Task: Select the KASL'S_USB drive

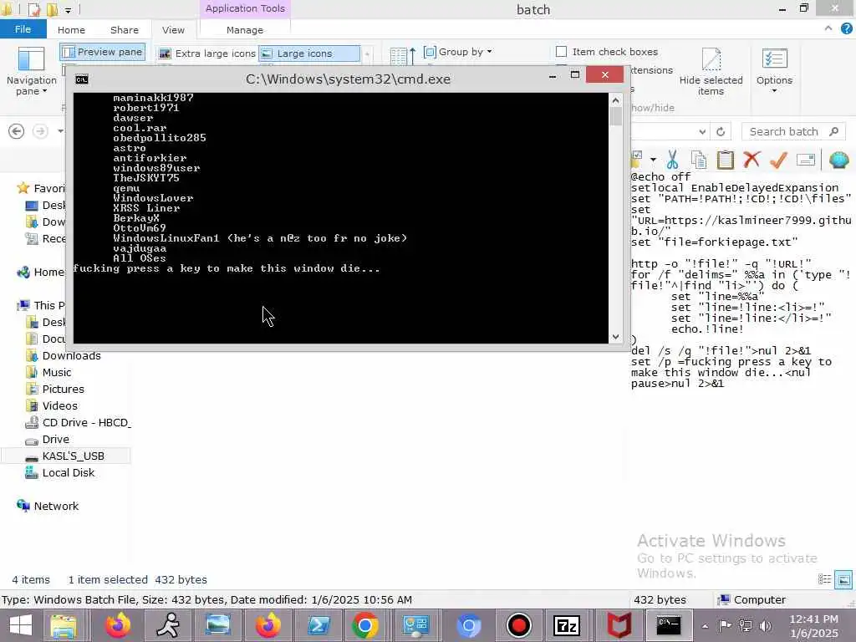Action: (x=65, y=456)
